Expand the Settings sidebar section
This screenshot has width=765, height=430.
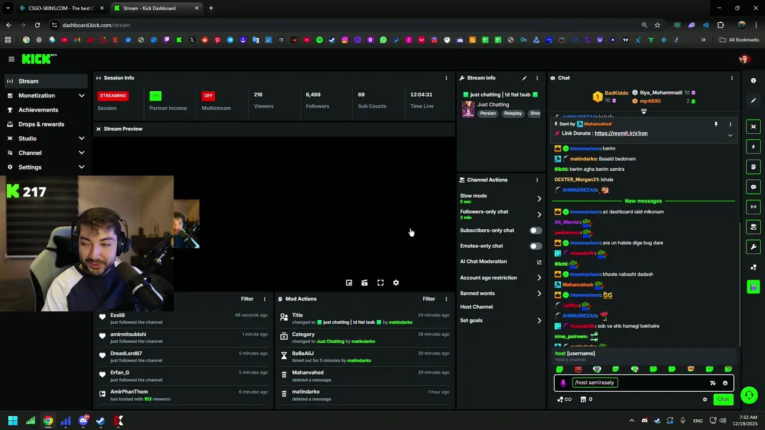click(81, 167)
